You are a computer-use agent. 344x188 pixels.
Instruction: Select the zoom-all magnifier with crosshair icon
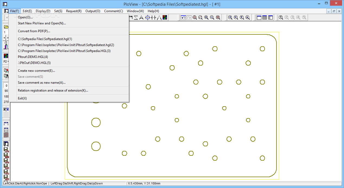(x=195, y=18)
